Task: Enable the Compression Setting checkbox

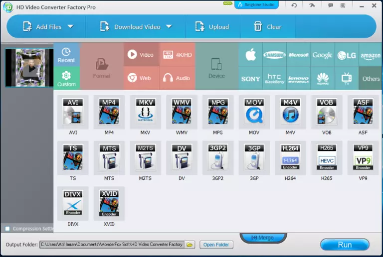Action: click(x=7, y=229)
